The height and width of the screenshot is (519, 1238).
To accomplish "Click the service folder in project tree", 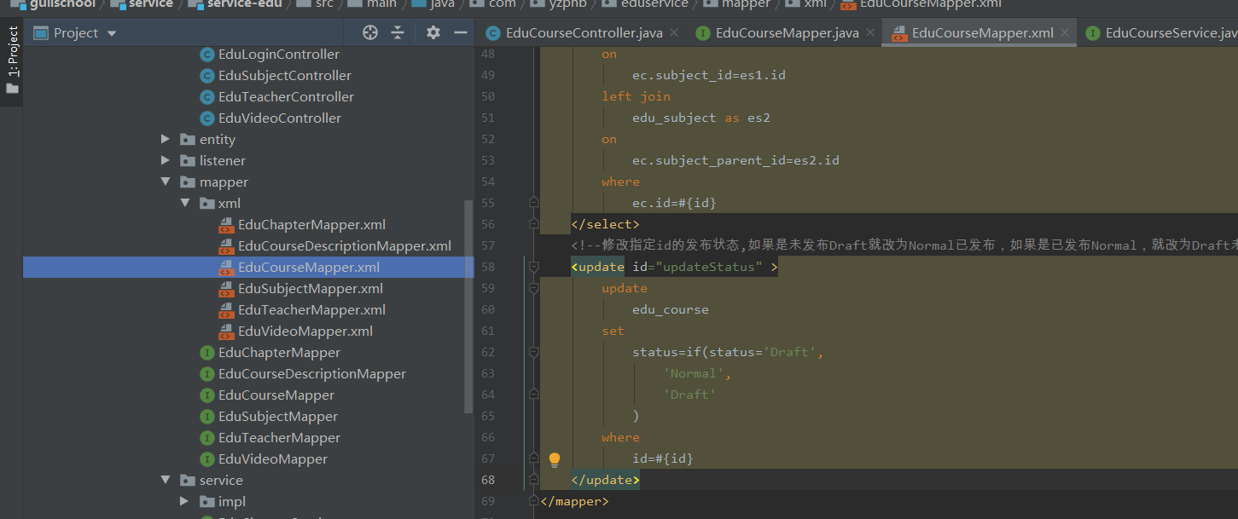I will (x=220, y=480).
